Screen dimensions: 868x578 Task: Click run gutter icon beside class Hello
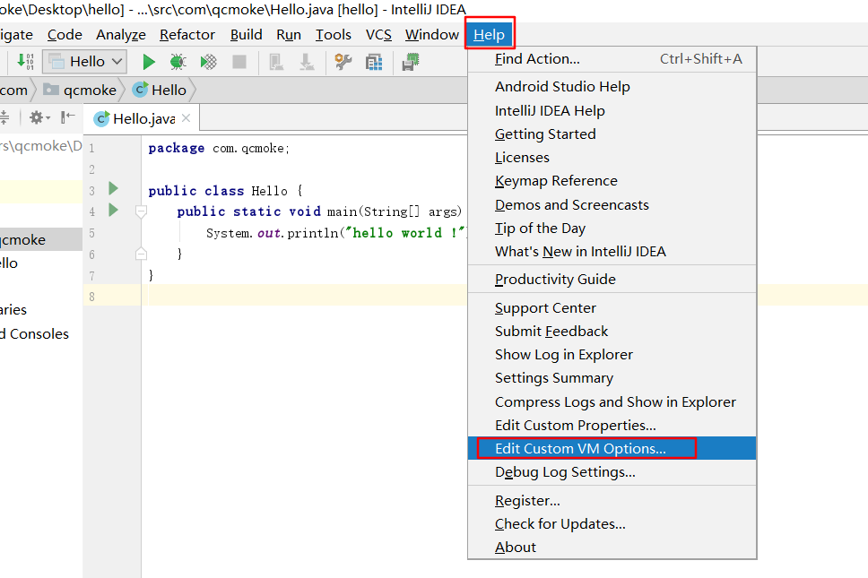114,188
